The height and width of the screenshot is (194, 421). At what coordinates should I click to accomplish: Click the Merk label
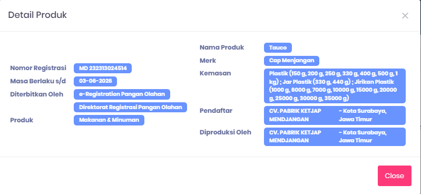pos(208,61)
